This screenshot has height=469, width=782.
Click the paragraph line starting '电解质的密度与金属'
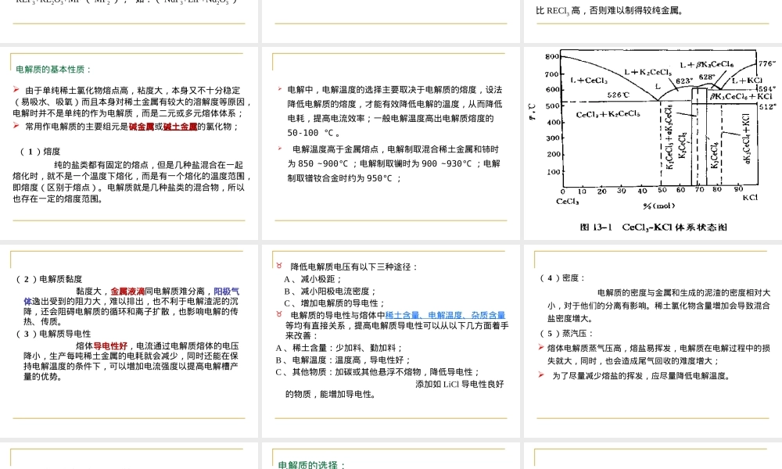click(x=683, y=292)
